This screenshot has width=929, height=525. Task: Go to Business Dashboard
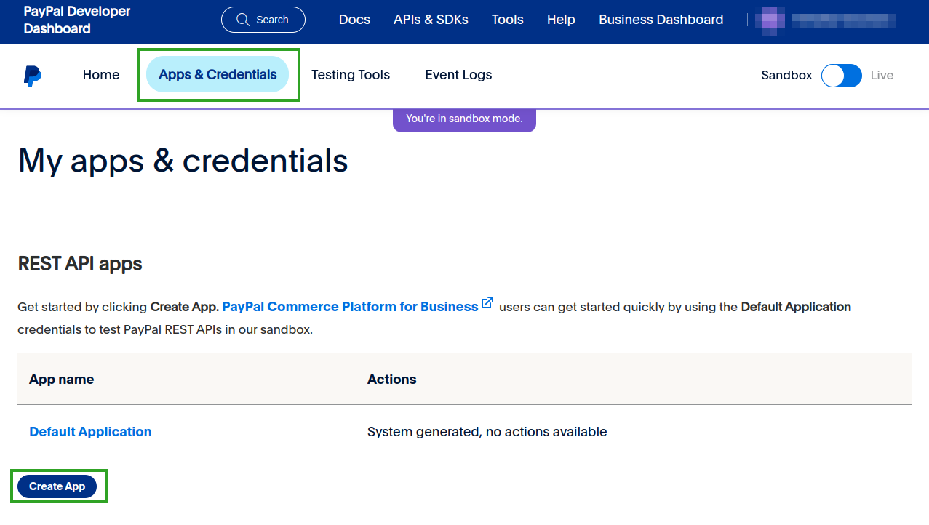pos(661,20)
